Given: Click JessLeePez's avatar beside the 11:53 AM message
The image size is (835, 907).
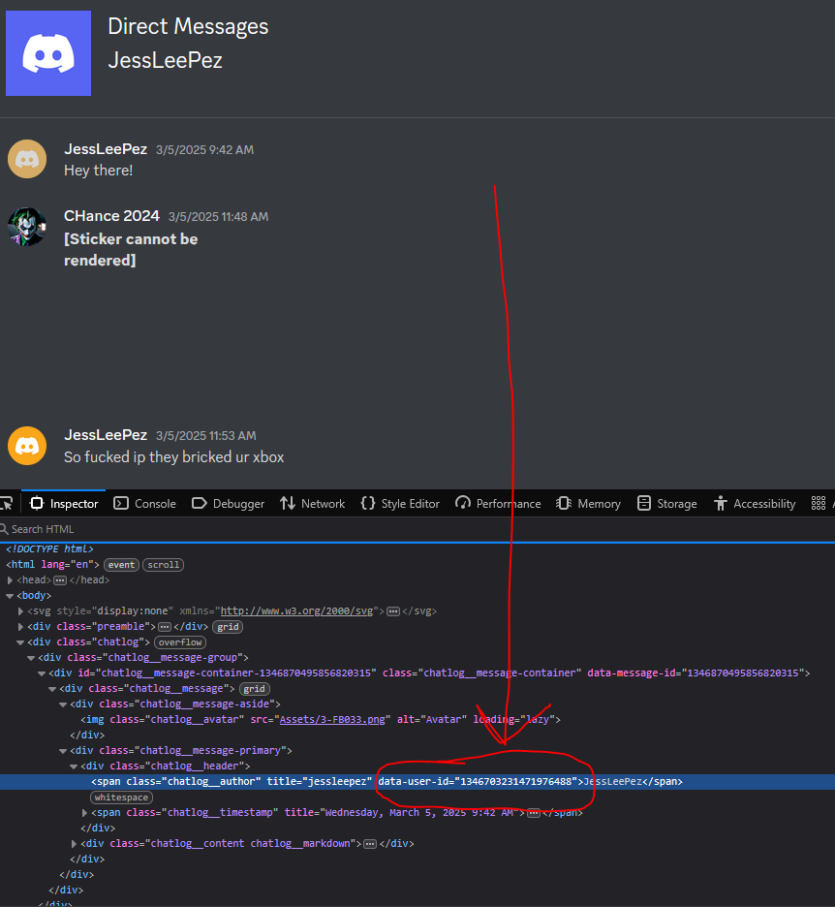Looking at the screenshot, I should [27, 446].
